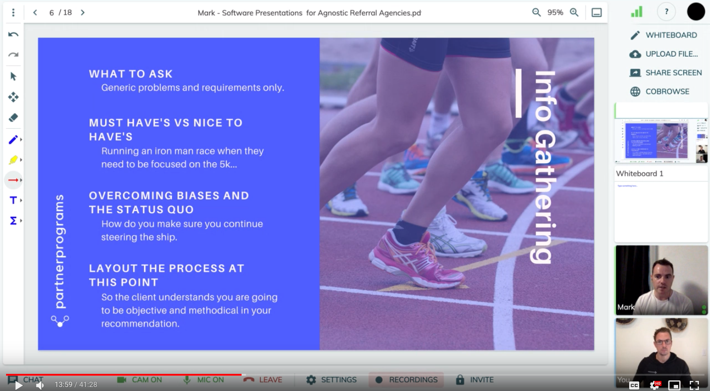Select the Whiteboard 1 thumbnail

coord(661,205)
